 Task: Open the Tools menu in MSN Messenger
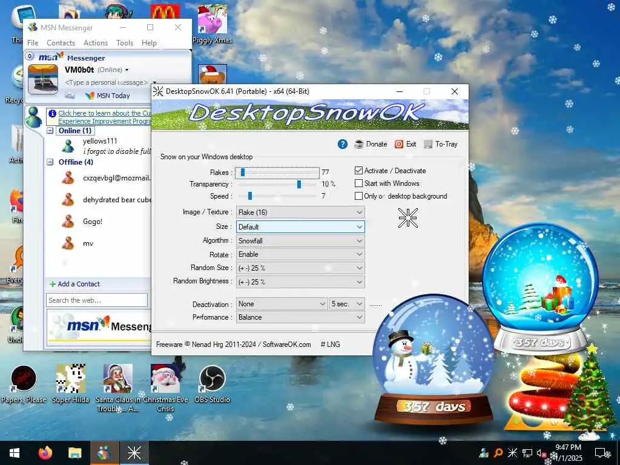click(125, 43)
